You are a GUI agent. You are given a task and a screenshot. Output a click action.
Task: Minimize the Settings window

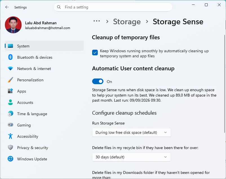coord(193,5)
